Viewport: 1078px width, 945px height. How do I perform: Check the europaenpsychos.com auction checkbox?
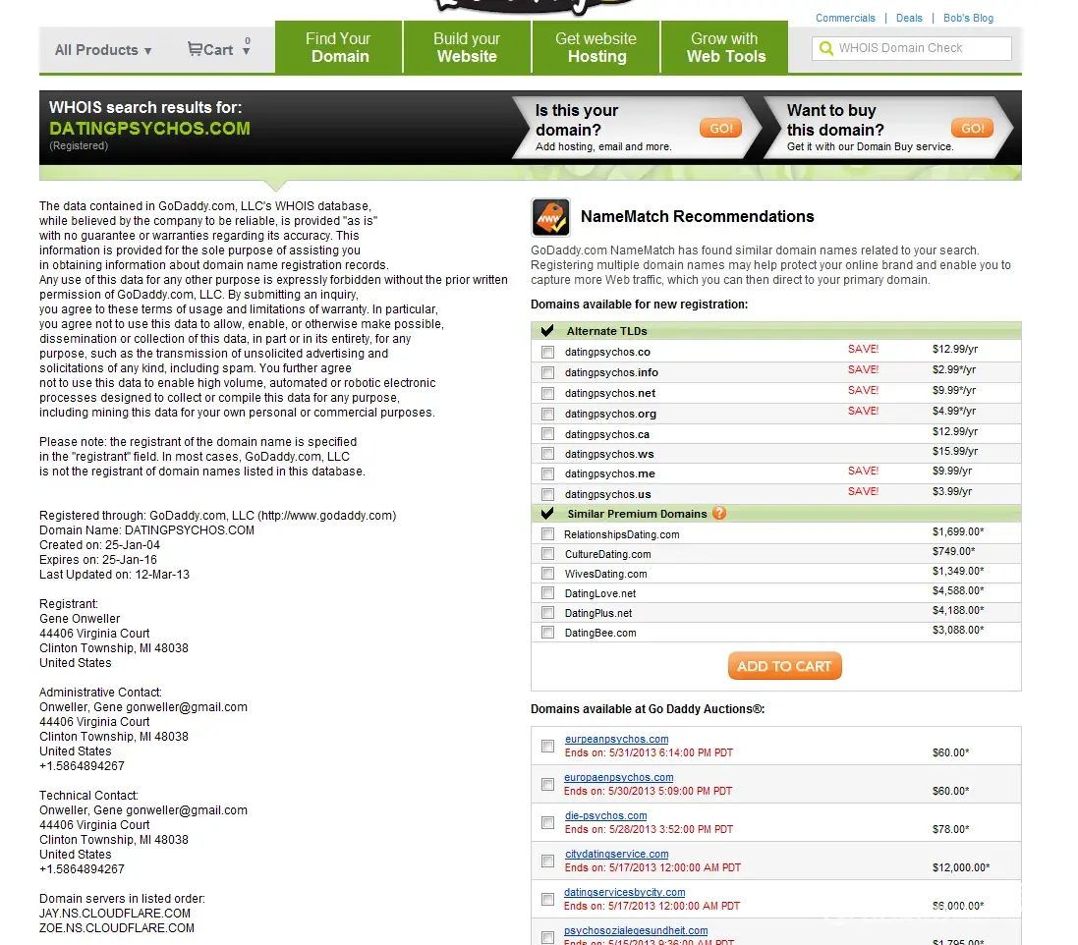pyautogui.click(x=548, y=784)
